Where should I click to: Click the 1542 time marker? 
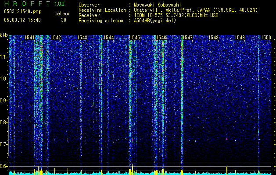[56, 38]
